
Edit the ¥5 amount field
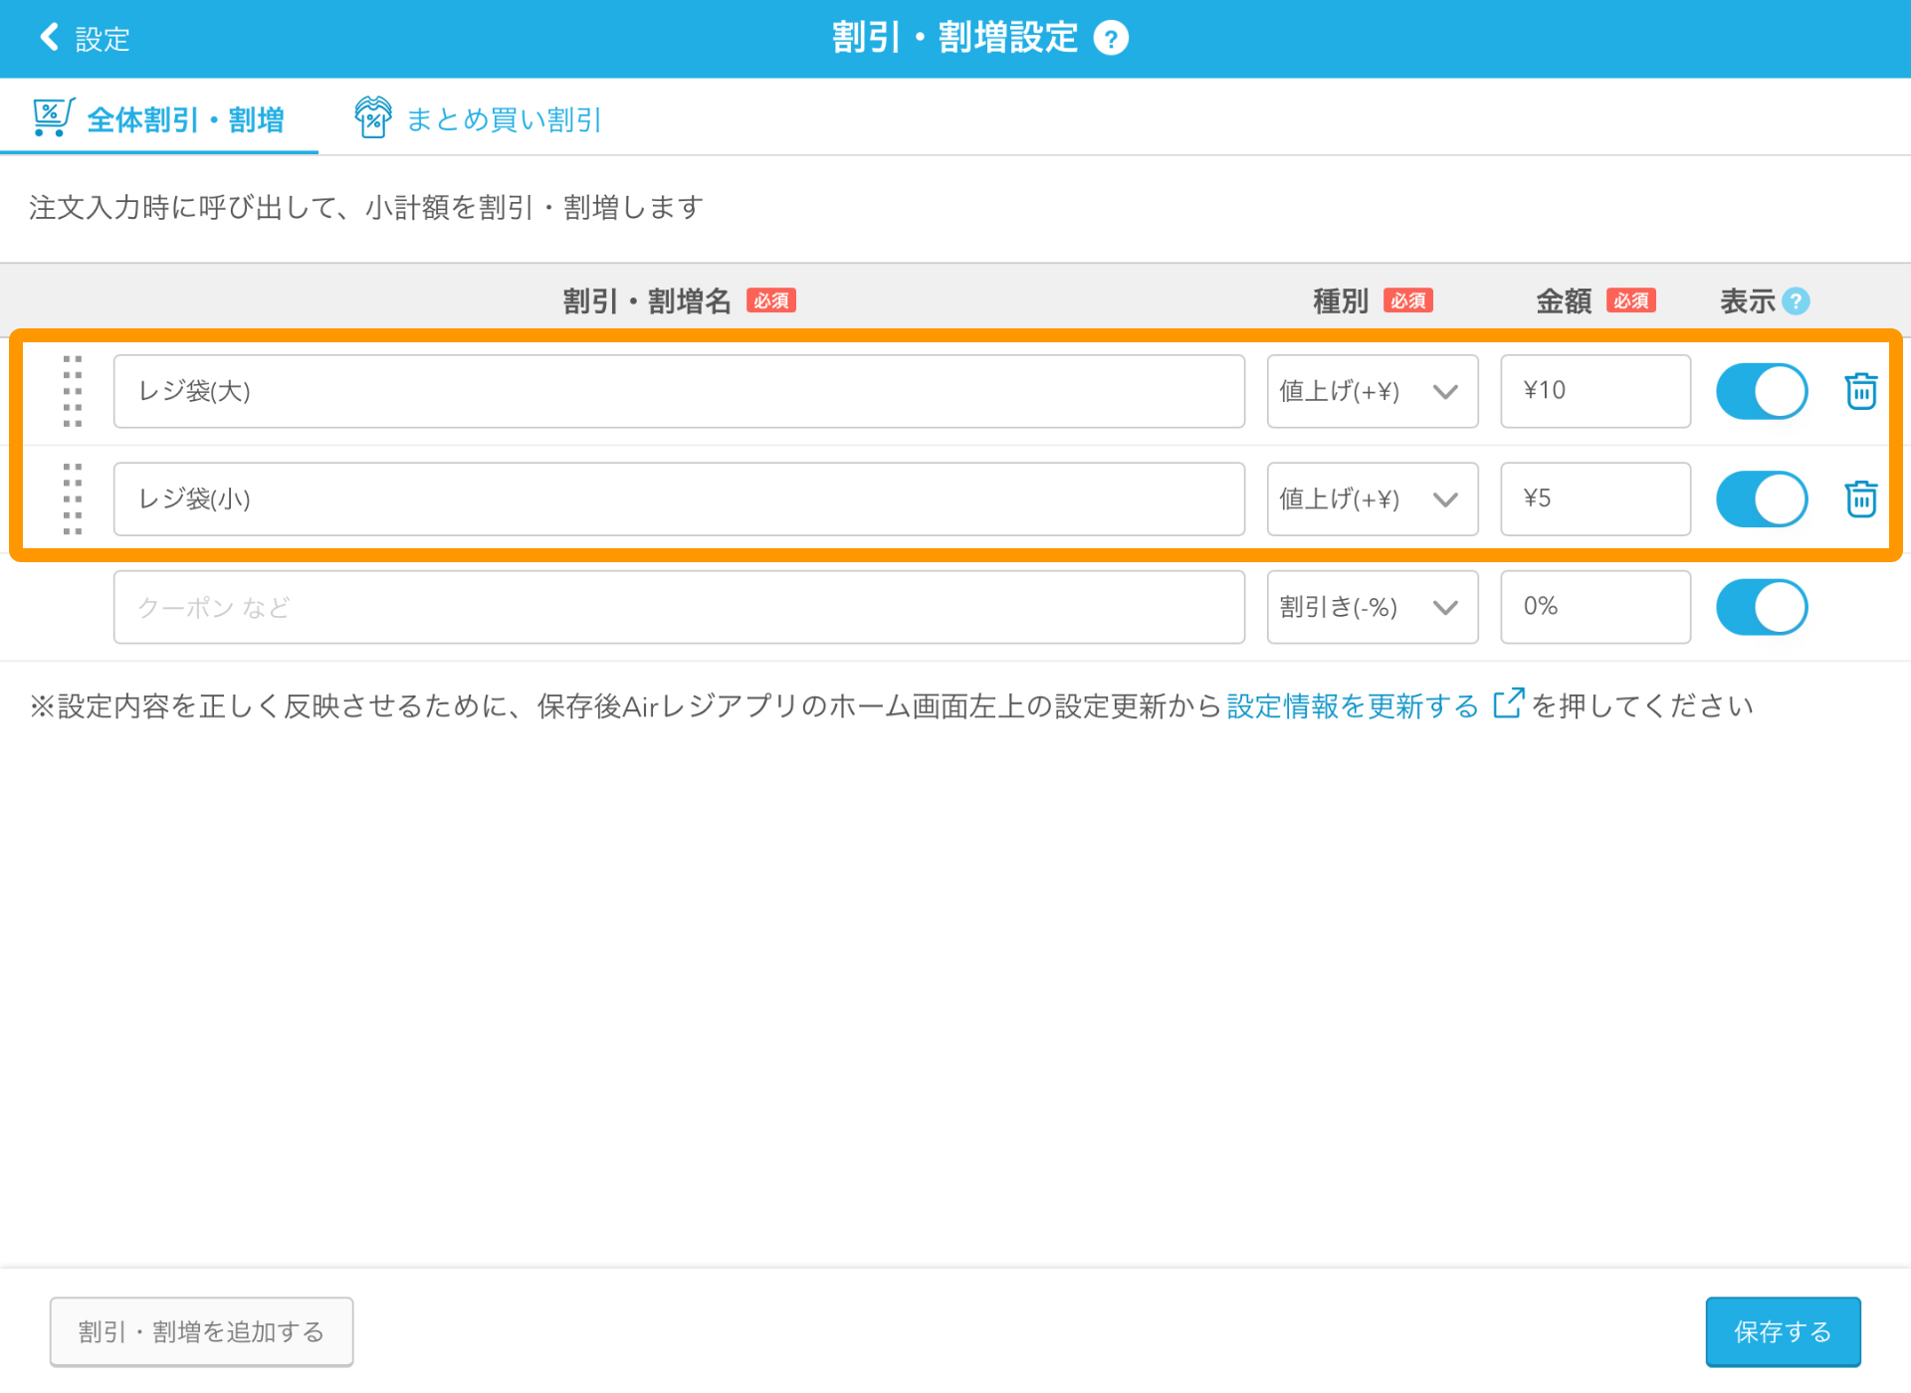[x=1595, y=498]
